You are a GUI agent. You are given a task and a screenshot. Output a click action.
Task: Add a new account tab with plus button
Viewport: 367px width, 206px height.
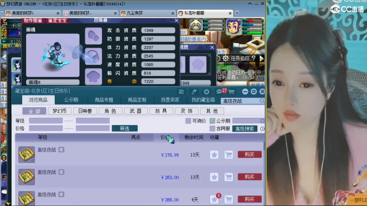[x=237, y=13]
